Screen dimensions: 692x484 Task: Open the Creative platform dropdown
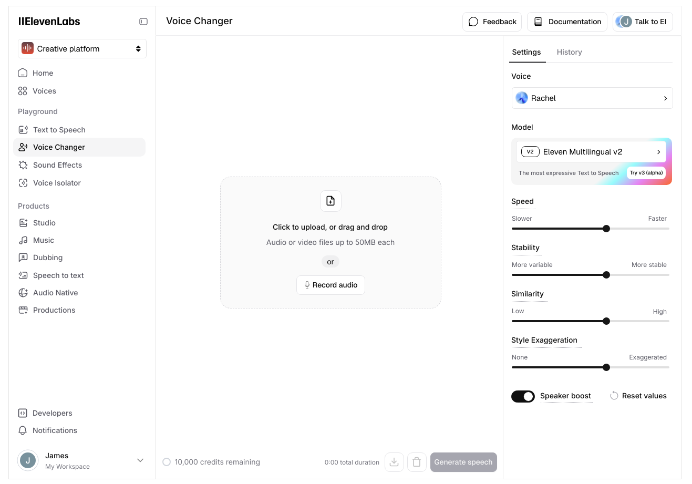coord(82,49)
